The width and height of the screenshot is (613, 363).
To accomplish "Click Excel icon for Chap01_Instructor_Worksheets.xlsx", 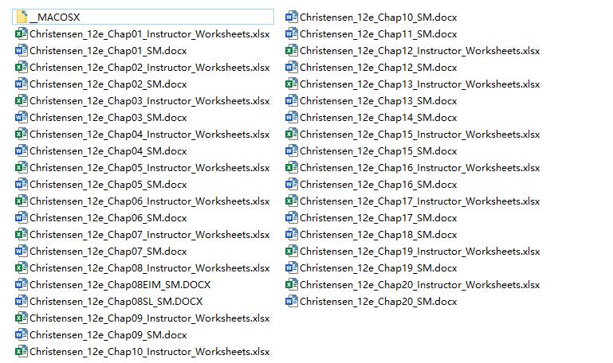I will tap(21, 33).
